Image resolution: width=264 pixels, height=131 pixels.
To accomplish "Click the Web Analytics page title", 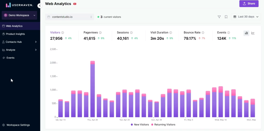I will 58,4.
